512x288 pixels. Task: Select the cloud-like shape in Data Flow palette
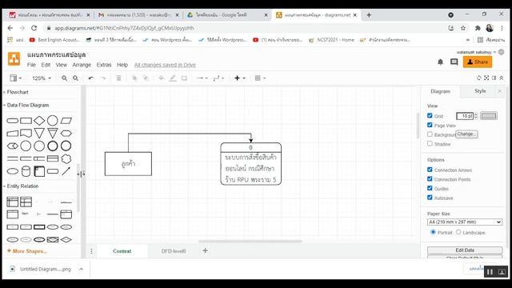[66, 158]
